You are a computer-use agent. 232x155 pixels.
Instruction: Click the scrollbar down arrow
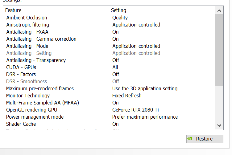click(x=219, y=125)
